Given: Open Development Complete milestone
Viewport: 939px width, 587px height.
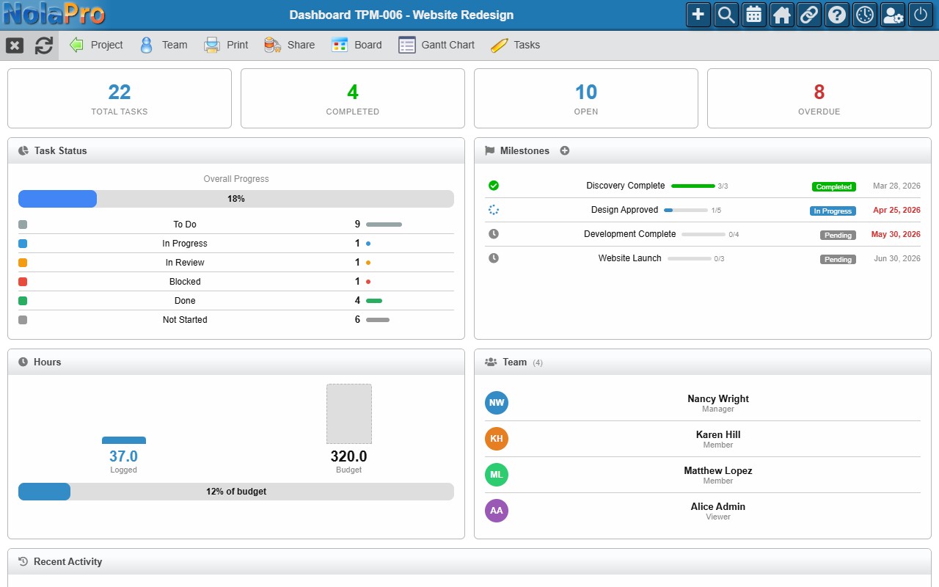Looking at the screenshot, I should 630,234.
